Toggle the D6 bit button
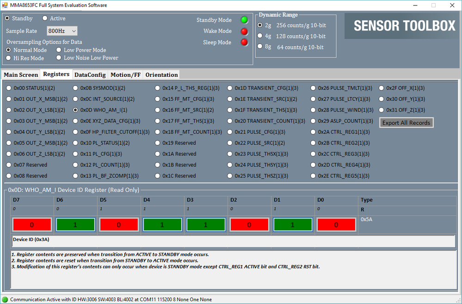The width and height of the screenshot is (462, 304). click(75, 225)
